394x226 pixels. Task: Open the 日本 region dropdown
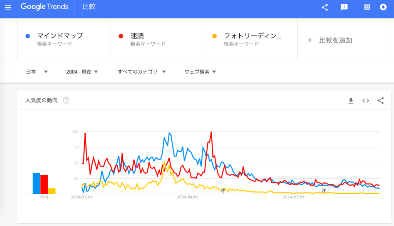[37, 71]
